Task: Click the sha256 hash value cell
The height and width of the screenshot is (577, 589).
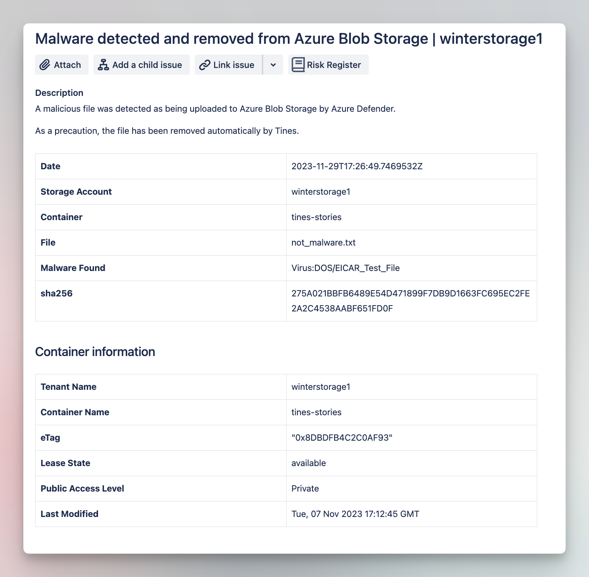Action: [x=411, y=301]
